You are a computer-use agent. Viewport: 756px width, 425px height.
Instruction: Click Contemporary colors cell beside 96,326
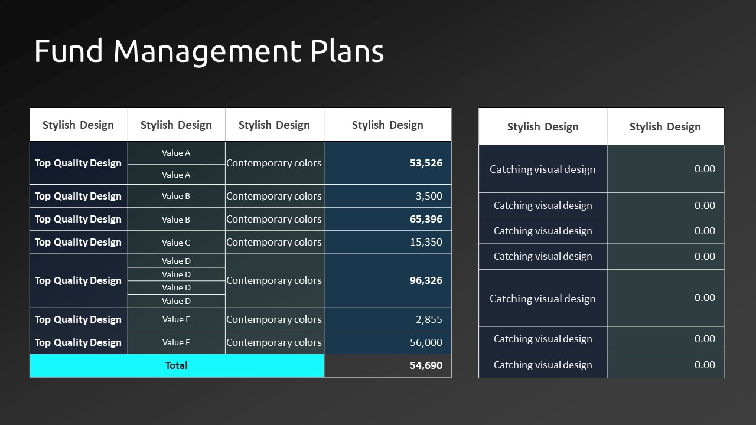274,280
